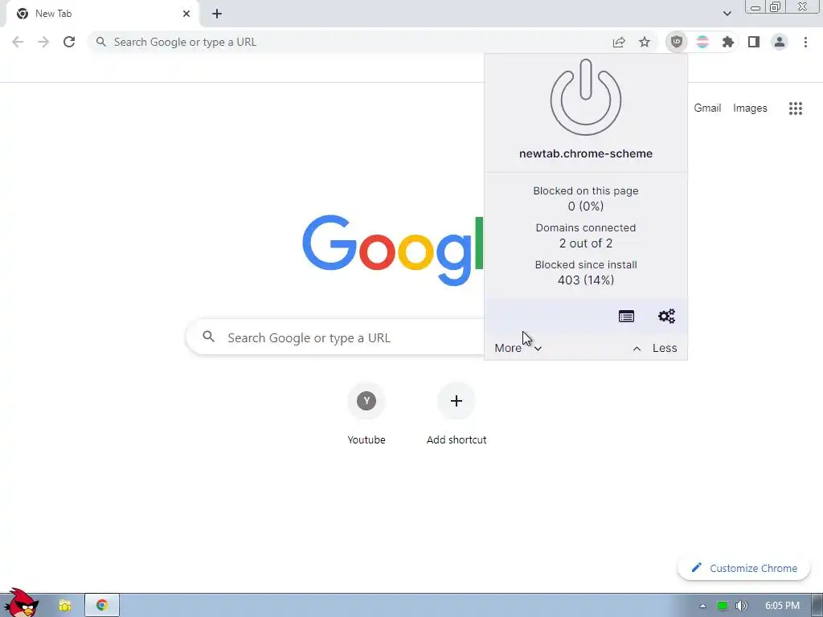Image resolution: width=823 pixels, height=617 pixels.
Task: Click the Domains connected value 2 out of 2
Action: coord(586,243)
